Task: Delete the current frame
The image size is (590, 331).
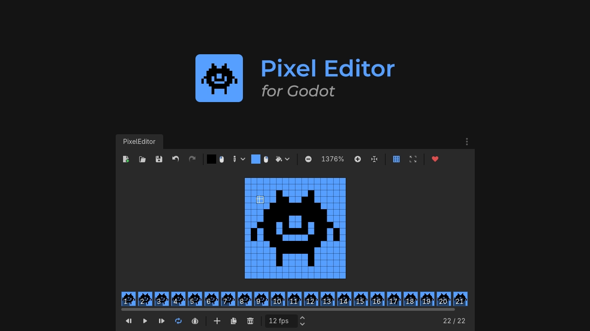Action: tap(250, 321)
